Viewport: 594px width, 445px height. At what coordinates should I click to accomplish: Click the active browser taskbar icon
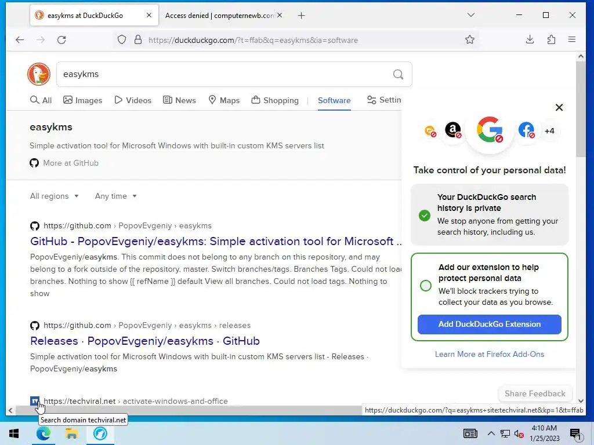(100, 433)
